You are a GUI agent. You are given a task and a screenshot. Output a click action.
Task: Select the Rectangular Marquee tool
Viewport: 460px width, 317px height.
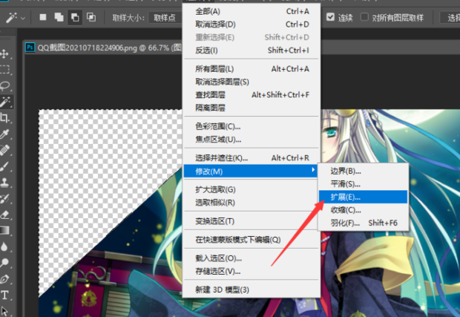[4, 70]
